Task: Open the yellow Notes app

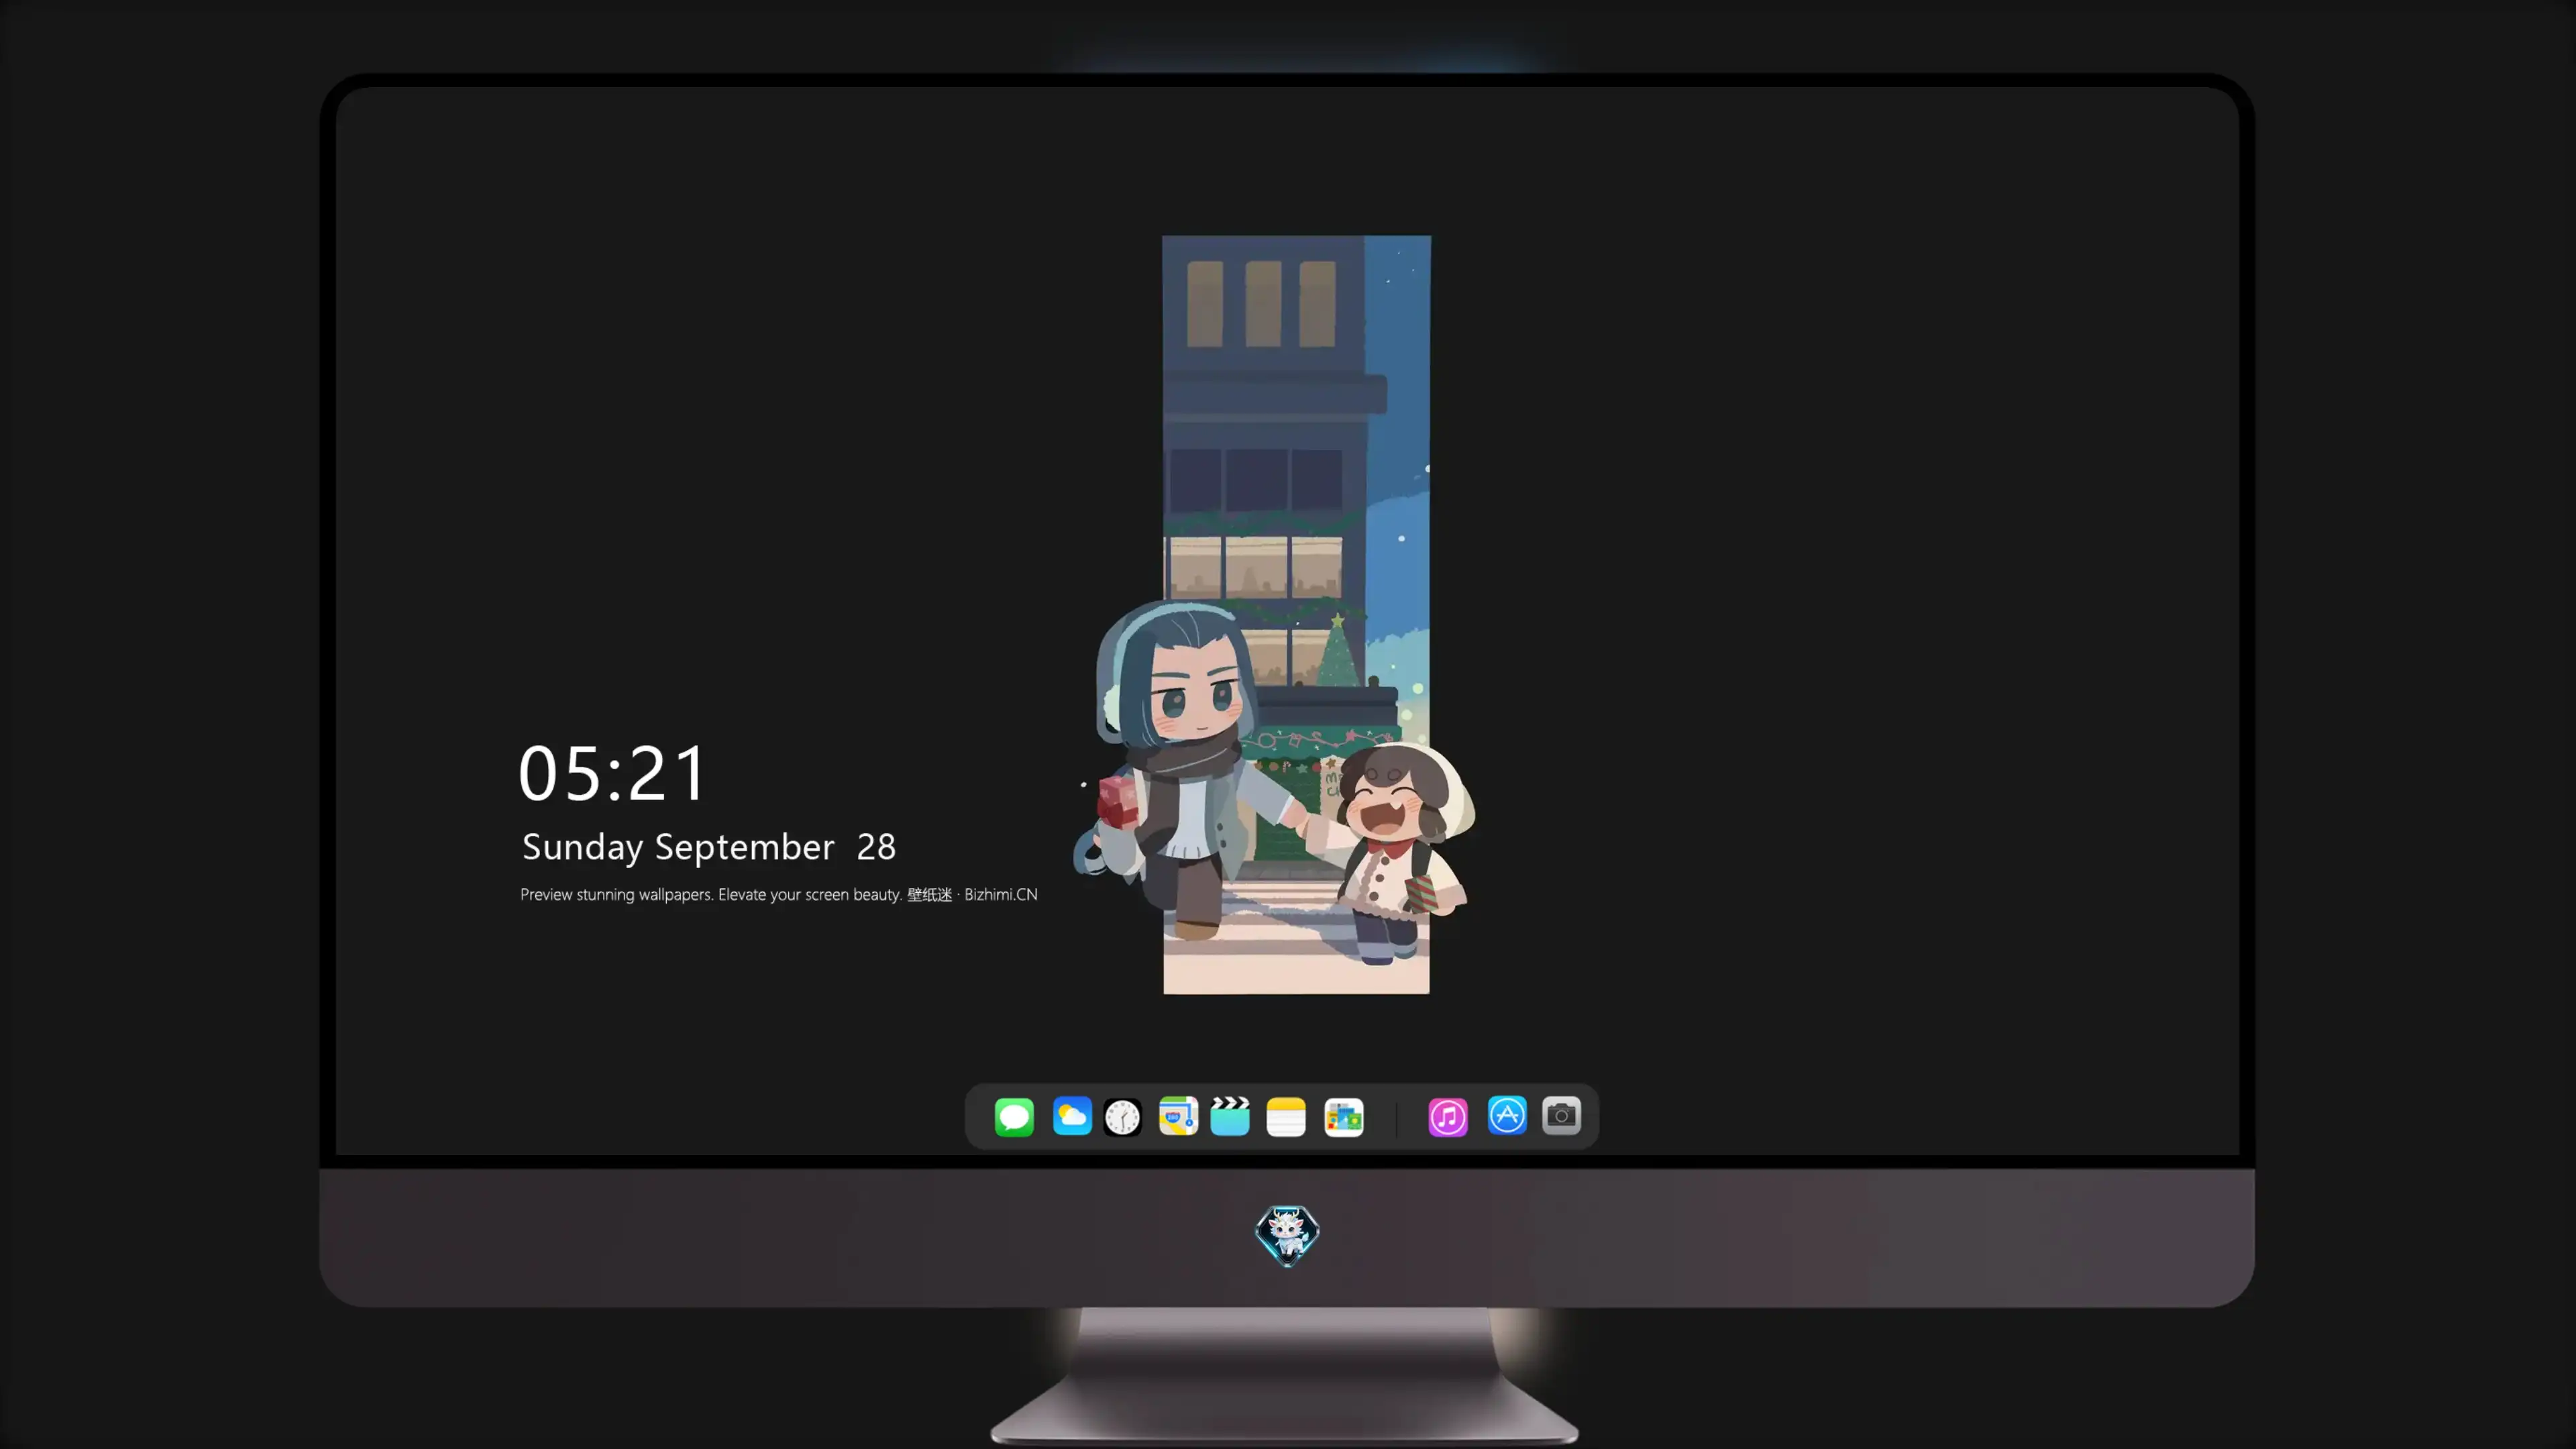Action: coord(1286,1117)
